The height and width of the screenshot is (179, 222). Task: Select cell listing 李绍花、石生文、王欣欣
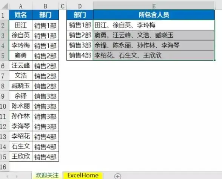pos(154,55)
